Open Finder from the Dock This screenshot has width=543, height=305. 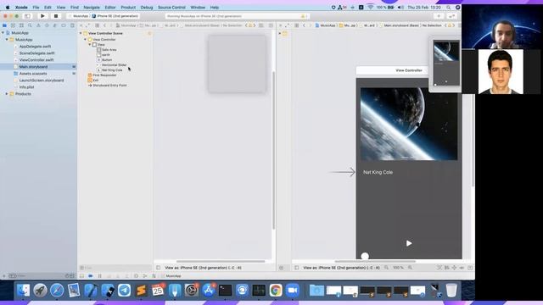23,290
